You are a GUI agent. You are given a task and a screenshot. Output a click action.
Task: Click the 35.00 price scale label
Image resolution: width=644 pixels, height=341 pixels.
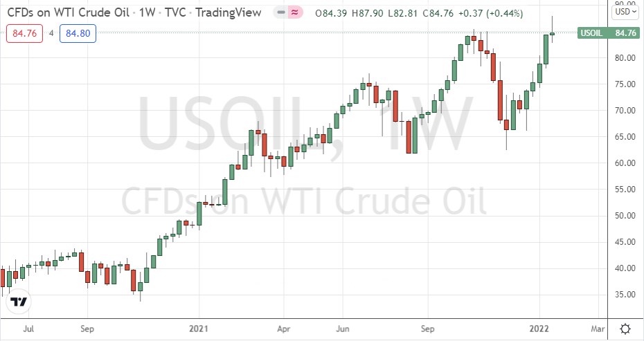pos(625,295)
